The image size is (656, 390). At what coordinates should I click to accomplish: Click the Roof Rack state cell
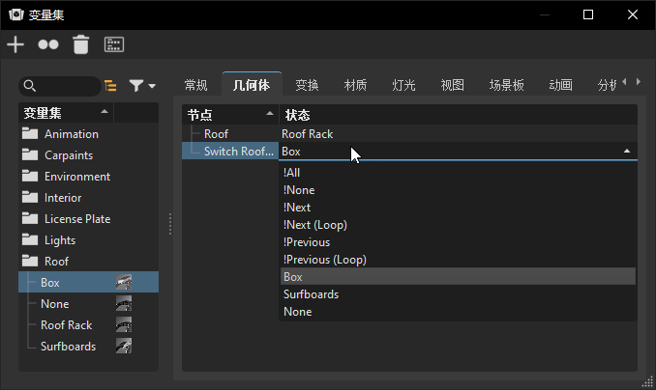[x=458, y=134]
